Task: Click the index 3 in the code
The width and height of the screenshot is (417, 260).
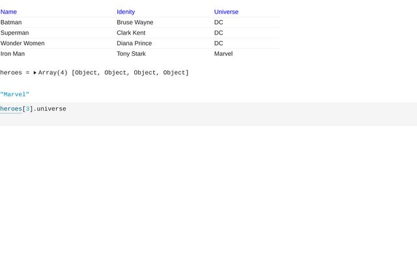Action: coord(28,109)
